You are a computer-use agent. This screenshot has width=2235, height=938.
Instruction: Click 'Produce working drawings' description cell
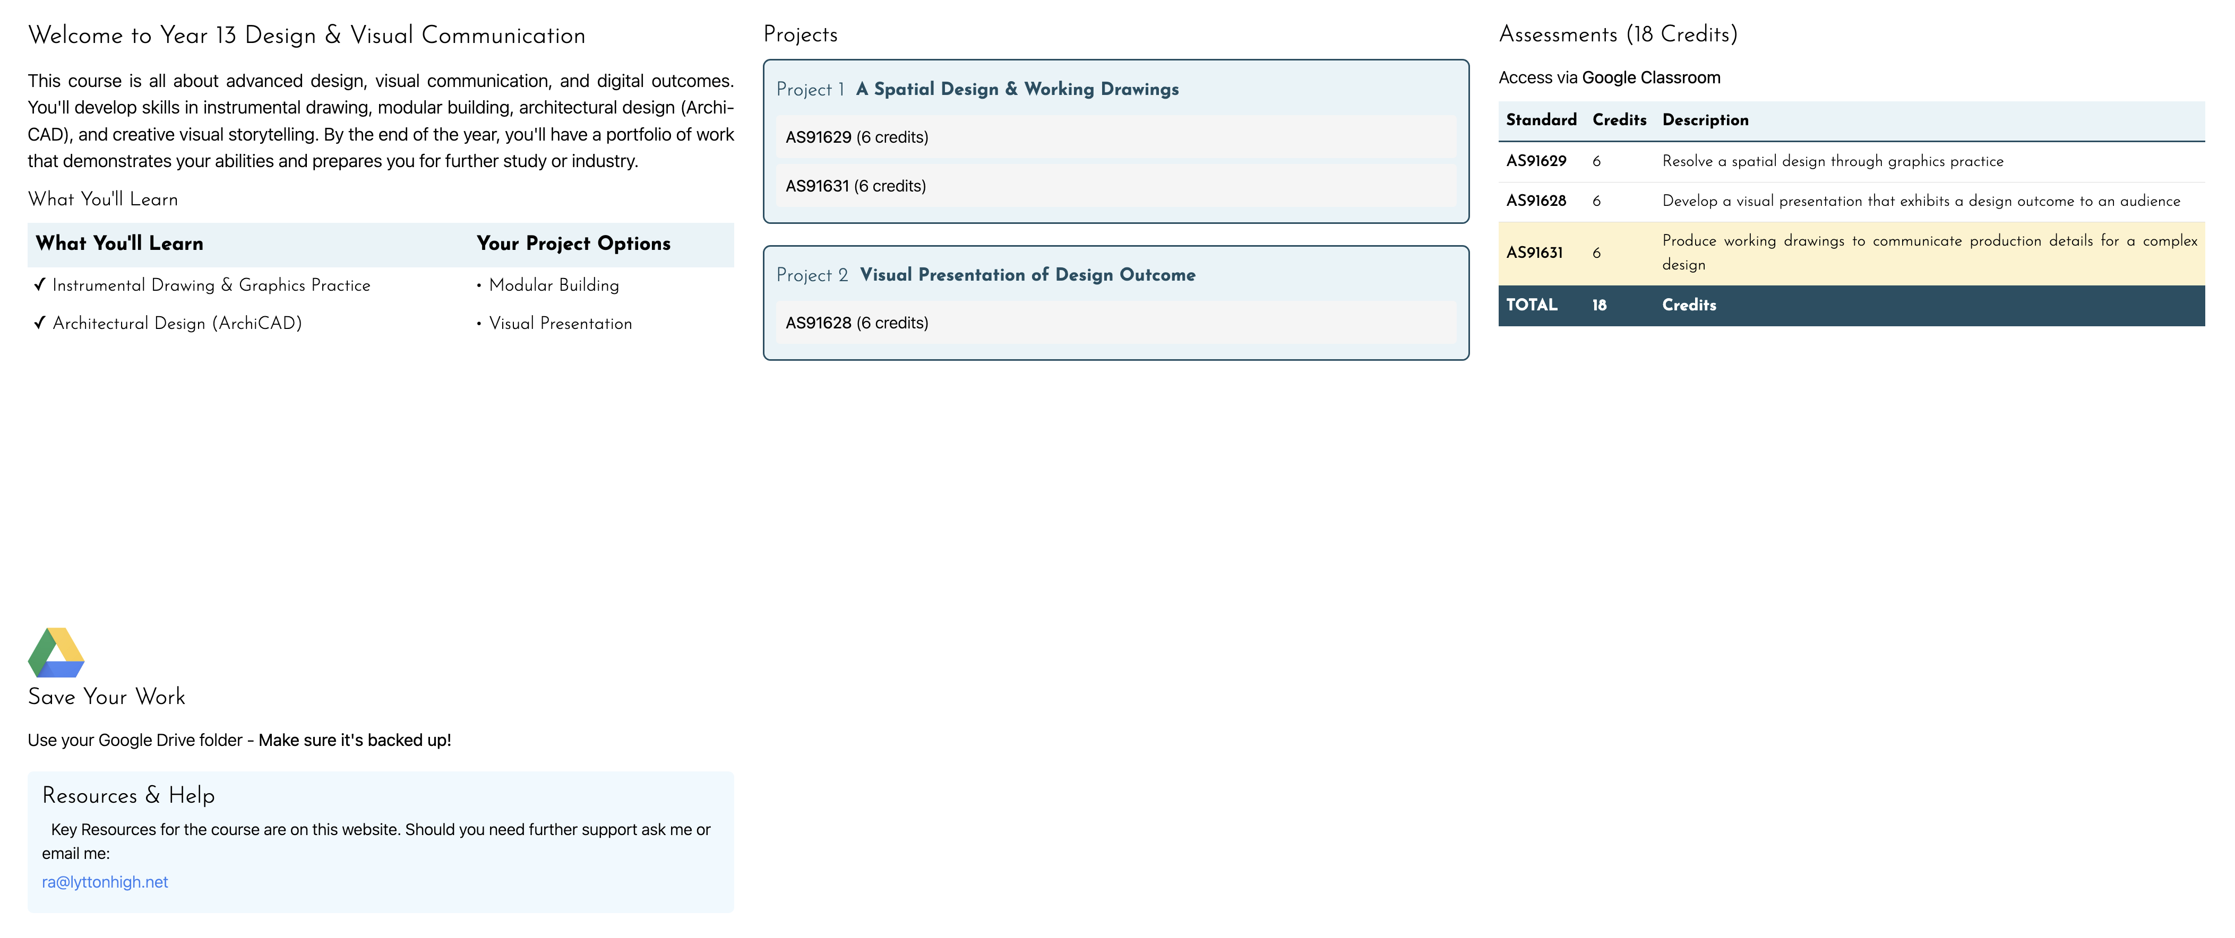point(1930,253)
